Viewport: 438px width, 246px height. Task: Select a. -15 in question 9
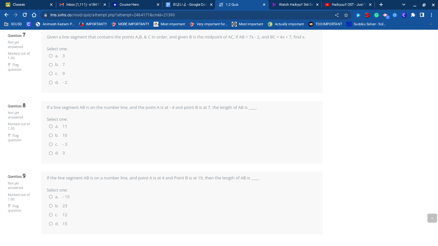[x=51, y=197]
